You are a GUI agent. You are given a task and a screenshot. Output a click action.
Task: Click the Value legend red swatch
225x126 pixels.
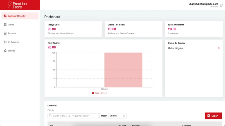93,93
